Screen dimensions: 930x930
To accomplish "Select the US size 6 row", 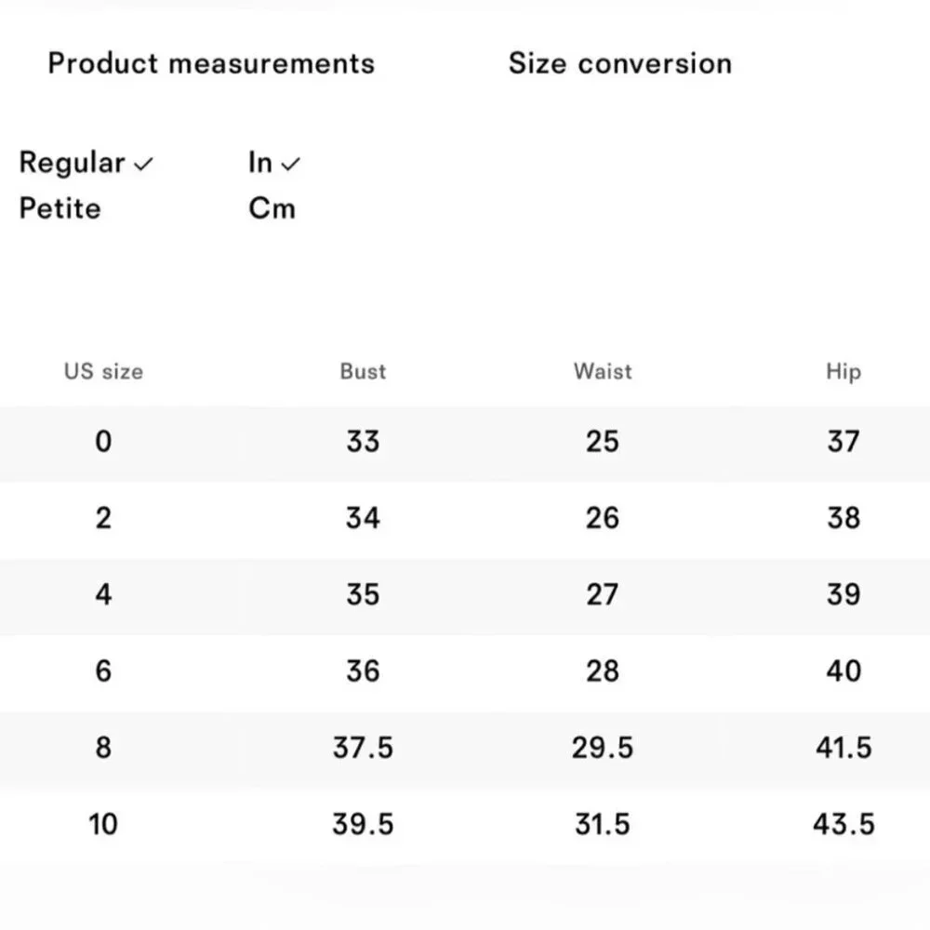I will click(x=465, y=671).
